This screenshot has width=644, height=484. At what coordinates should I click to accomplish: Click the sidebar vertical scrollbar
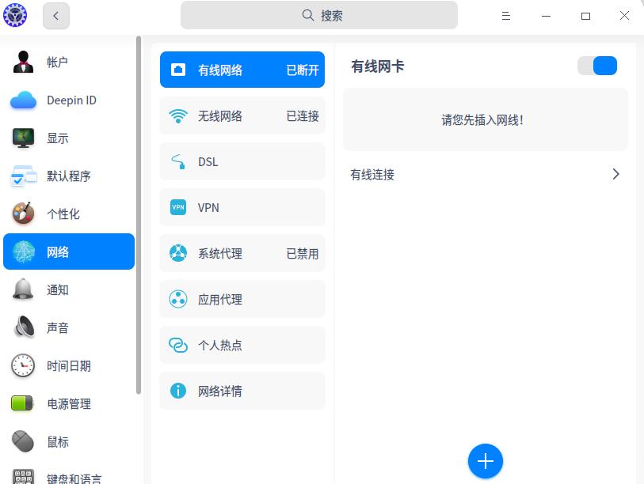(x=139, y=215)
